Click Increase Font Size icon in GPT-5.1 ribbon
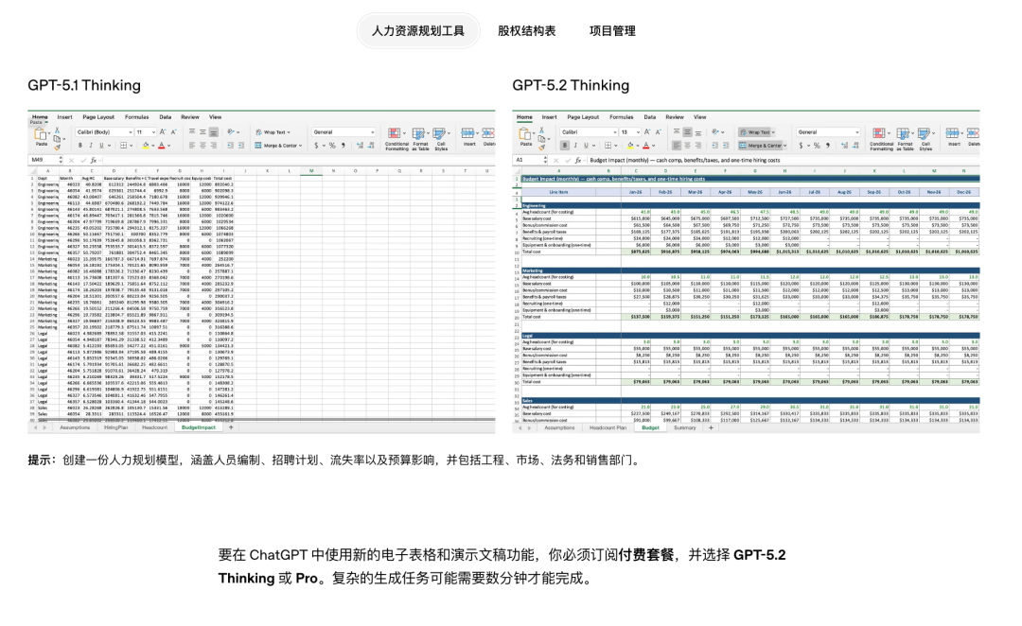Viewport: 1022px width, 626px height. click(163, 131)
